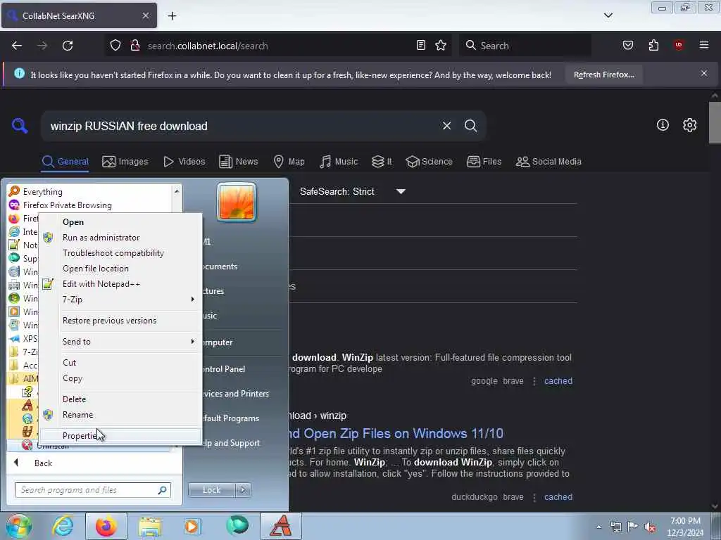Click Back in the Start menu
Viewport: 721px width, 540px height.
click(43, 463)
